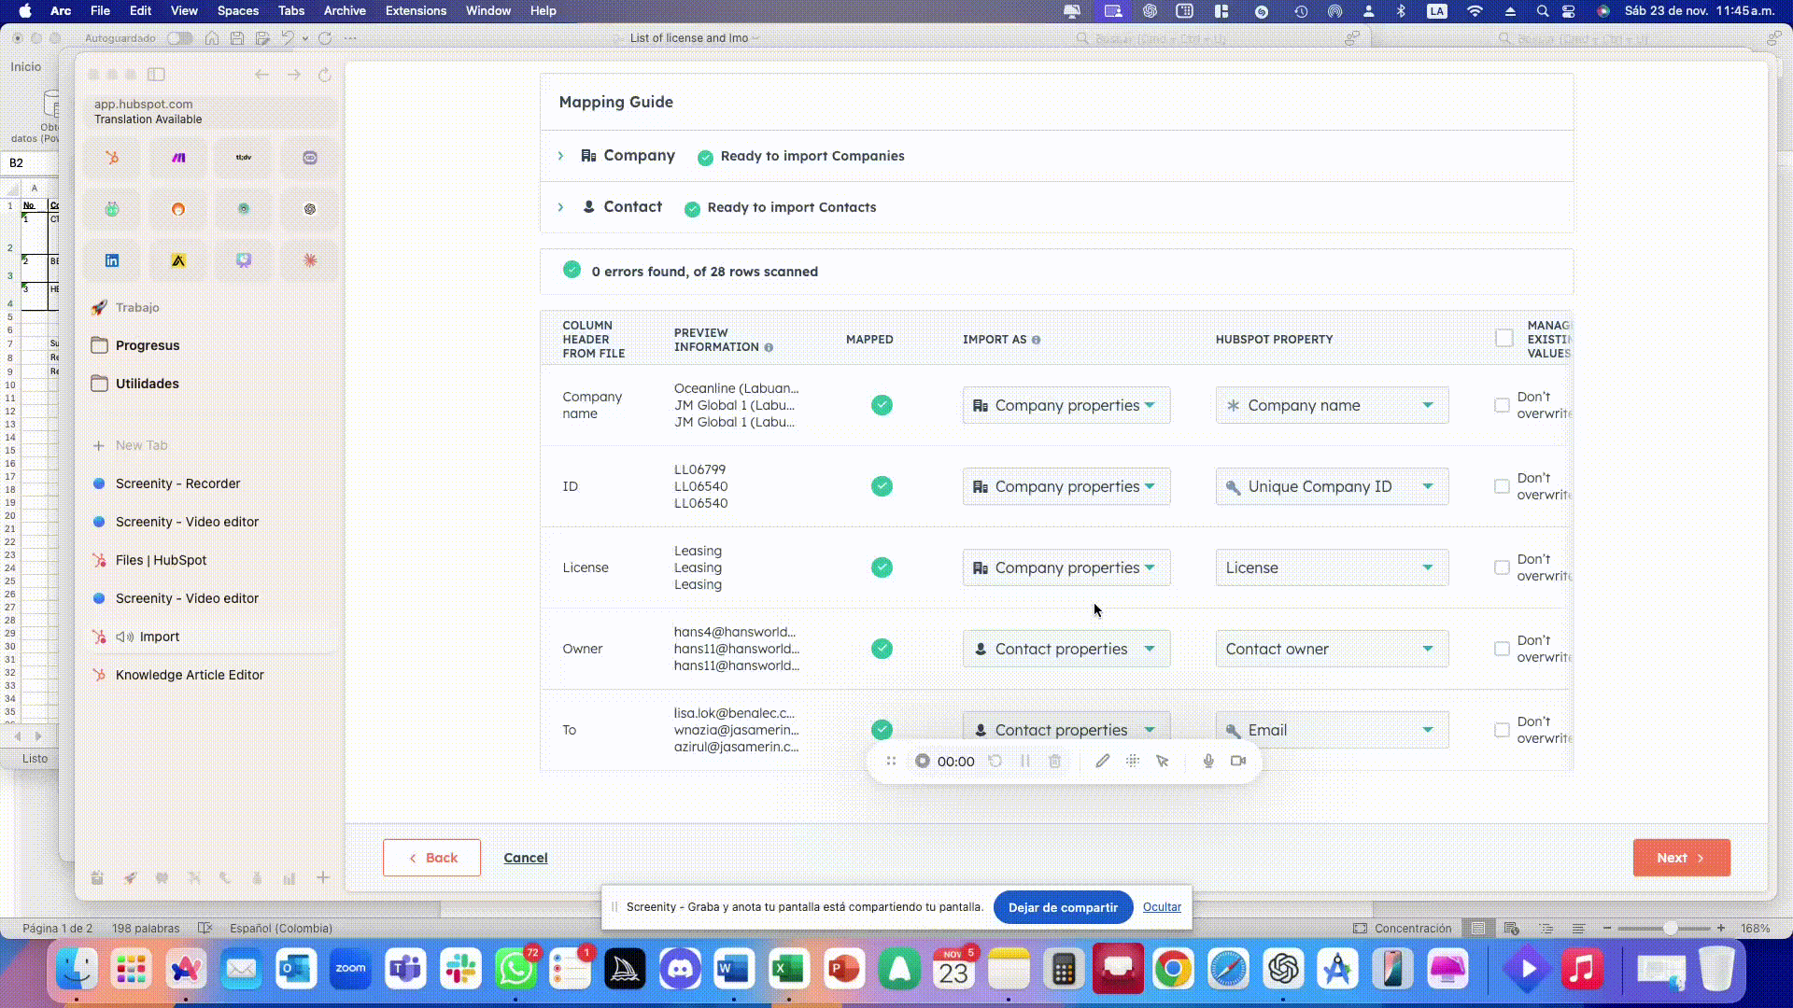
Task: Toggle the Manage Existing Values header checkbox
Action: point(1504,338)
